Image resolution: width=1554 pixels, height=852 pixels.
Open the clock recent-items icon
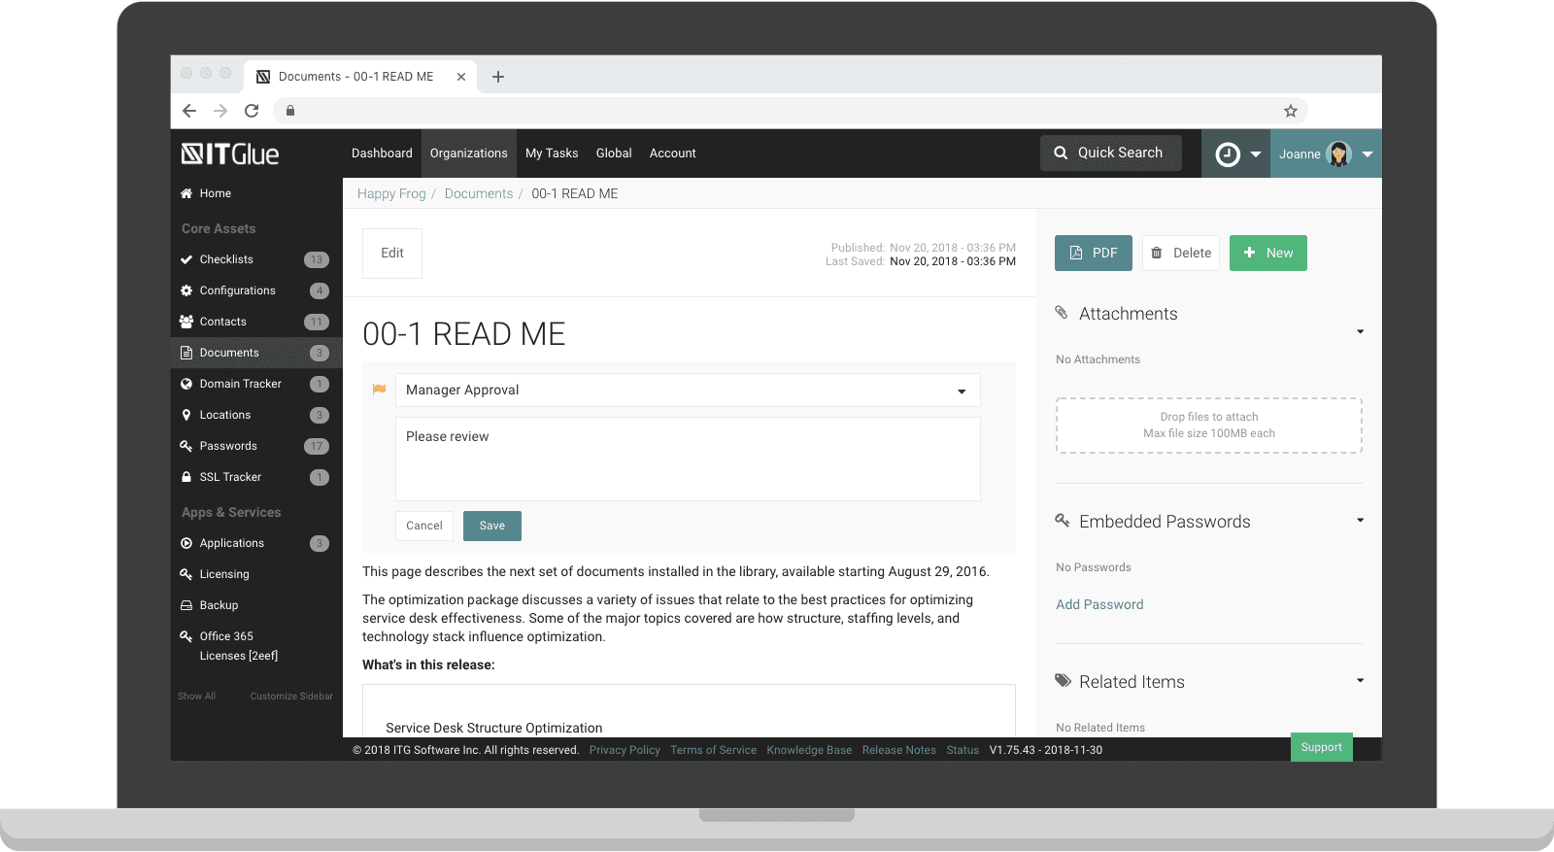[1228, 154]
